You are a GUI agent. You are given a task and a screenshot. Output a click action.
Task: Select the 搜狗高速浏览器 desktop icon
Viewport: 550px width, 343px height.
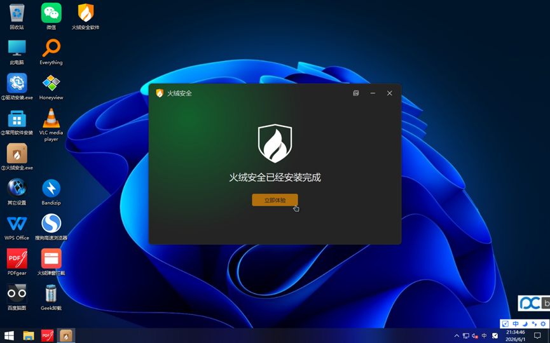[x=52, y=227]
